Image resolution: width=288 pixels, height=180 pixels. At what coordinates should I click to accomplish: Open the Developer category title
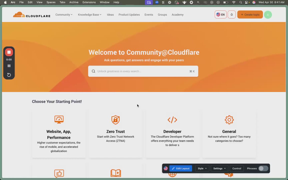pyautogui.click(x=172, y=131)
